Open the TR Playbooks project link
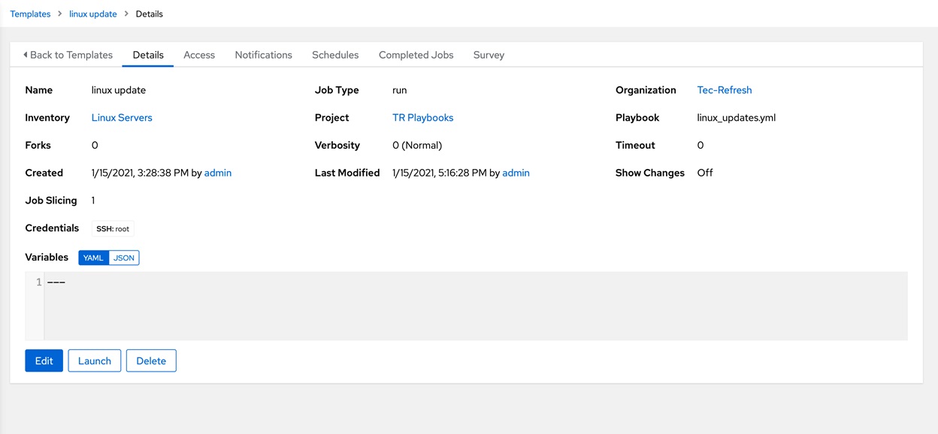The image size is (938, 434). (x=422, y=117)
